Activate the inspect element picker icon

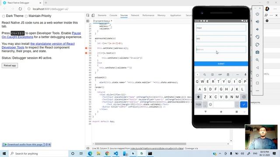(x=87, y=16)
